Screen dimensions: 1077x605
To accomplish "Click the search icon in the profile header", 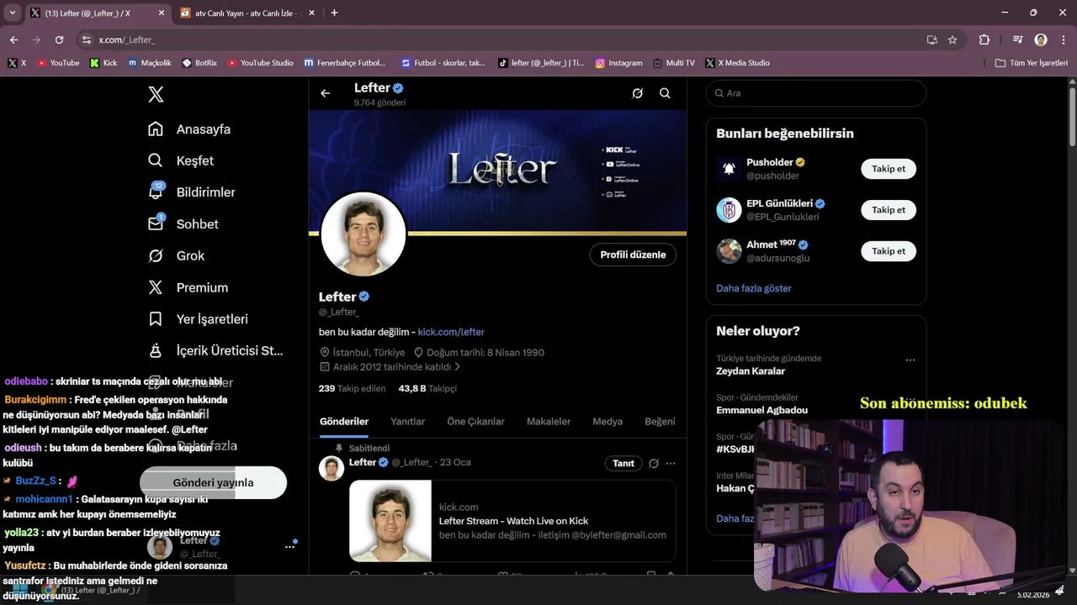I will tap(665, 93).
